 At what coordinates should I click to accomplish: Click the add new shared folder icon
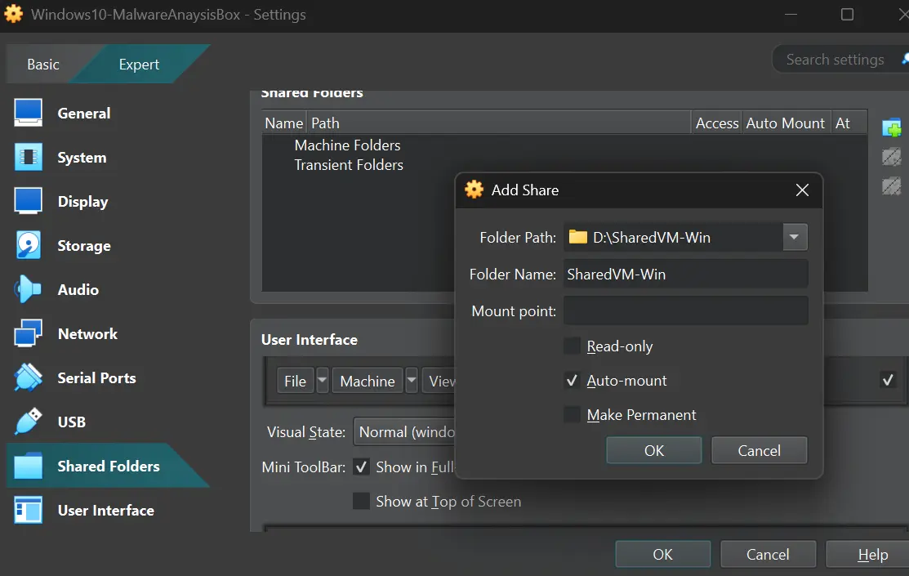891,129
